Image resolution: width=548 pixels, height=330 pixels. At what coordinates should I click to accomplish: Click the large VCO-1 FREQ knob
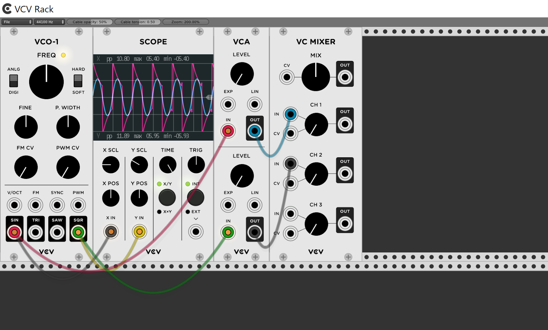pyautogui.click(x=47, y=82)
